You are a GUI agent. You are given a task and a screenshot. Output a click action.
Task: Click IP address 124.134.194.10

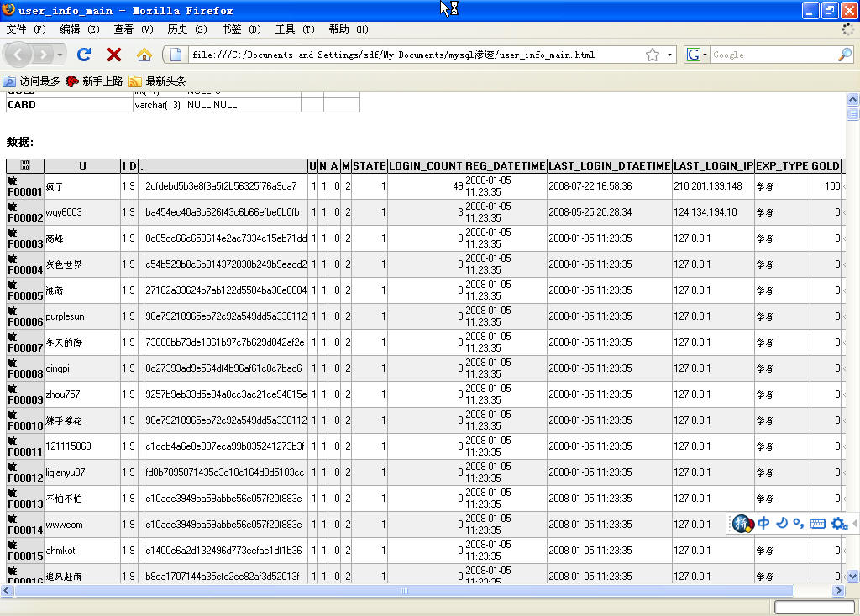pyautogui.click(x=705, y=212)
